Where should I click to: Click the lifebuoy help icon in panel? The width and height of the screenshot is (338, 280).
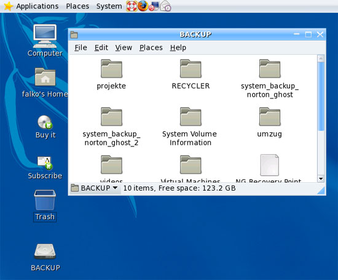click(x=132, y=6)
